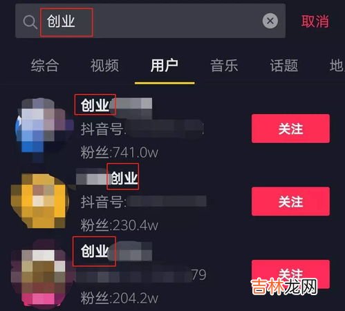Switch to the 视频 tab
Viewport: 345px width, 311px height.
click(104, 66)
